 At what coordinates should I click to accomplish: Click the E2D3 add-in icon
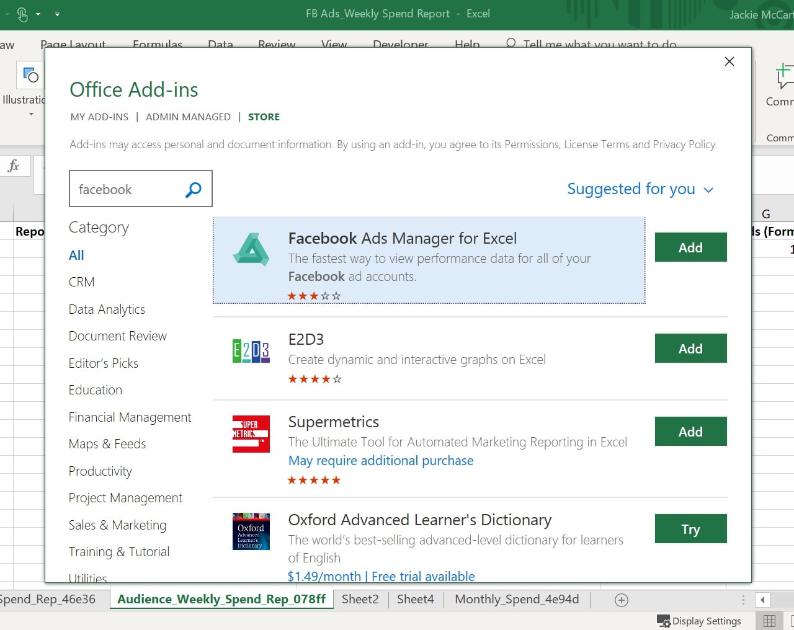[251, 351]
